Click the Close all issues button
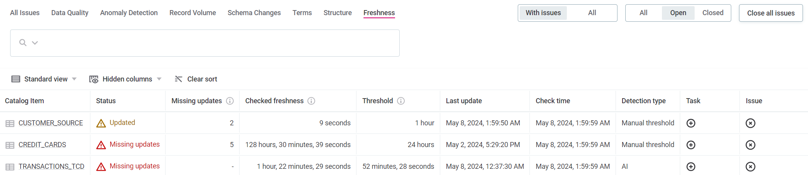The image size is (808, 175). point(771,13)
